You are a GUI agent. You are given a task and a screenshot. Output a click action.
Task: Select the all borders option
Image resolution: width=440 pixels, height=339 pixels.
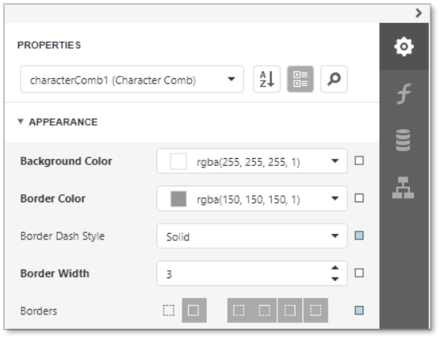click(x=194, y=311)
